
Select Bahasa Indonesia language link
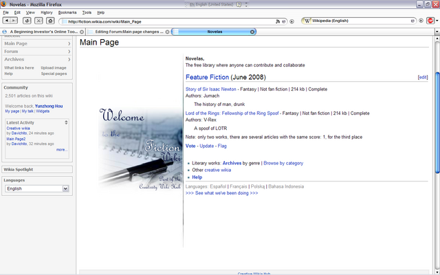(286, 186)
